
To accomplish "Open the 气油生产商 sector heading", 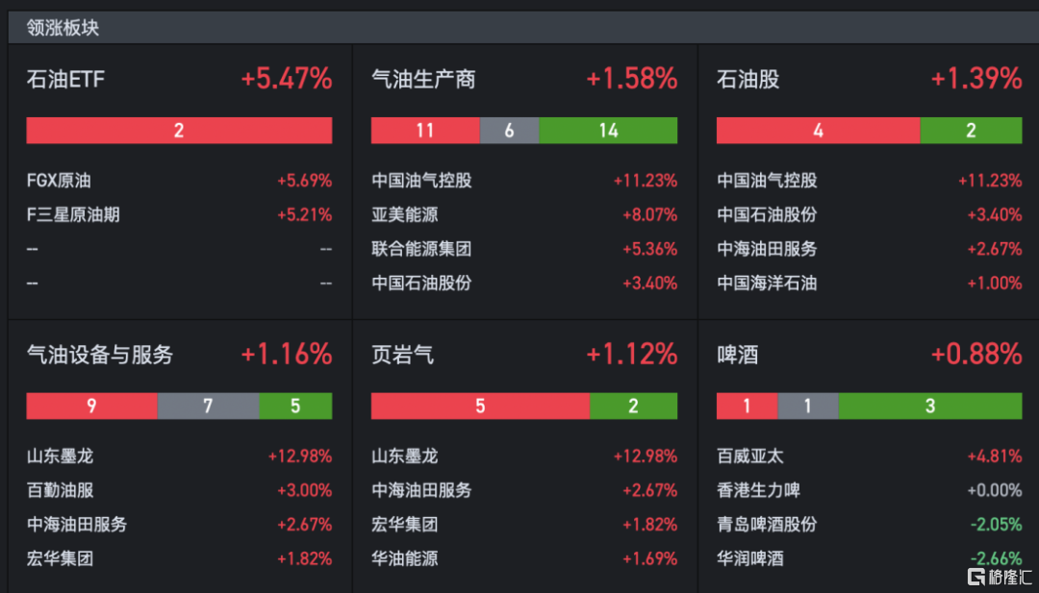I will pos(423,80).
